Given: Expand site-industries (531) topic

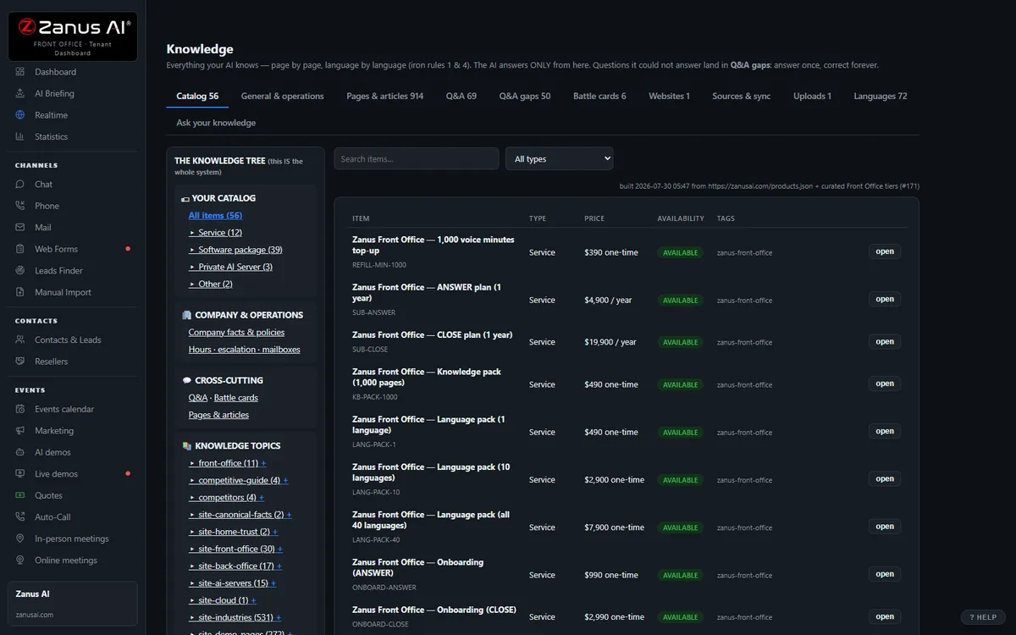Looking at the screenshot, I should (x=231, y=617).
